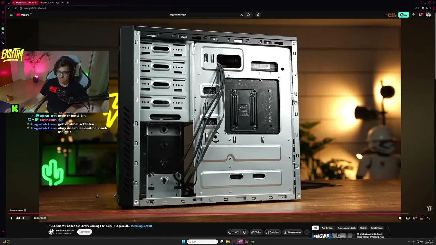The image size is (436, 245).
Task: Pause the video
Action: (11, 218)
